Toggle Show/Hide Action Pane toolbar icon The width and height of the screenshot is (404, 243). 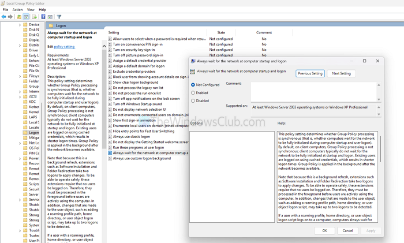tap(50, 17)
